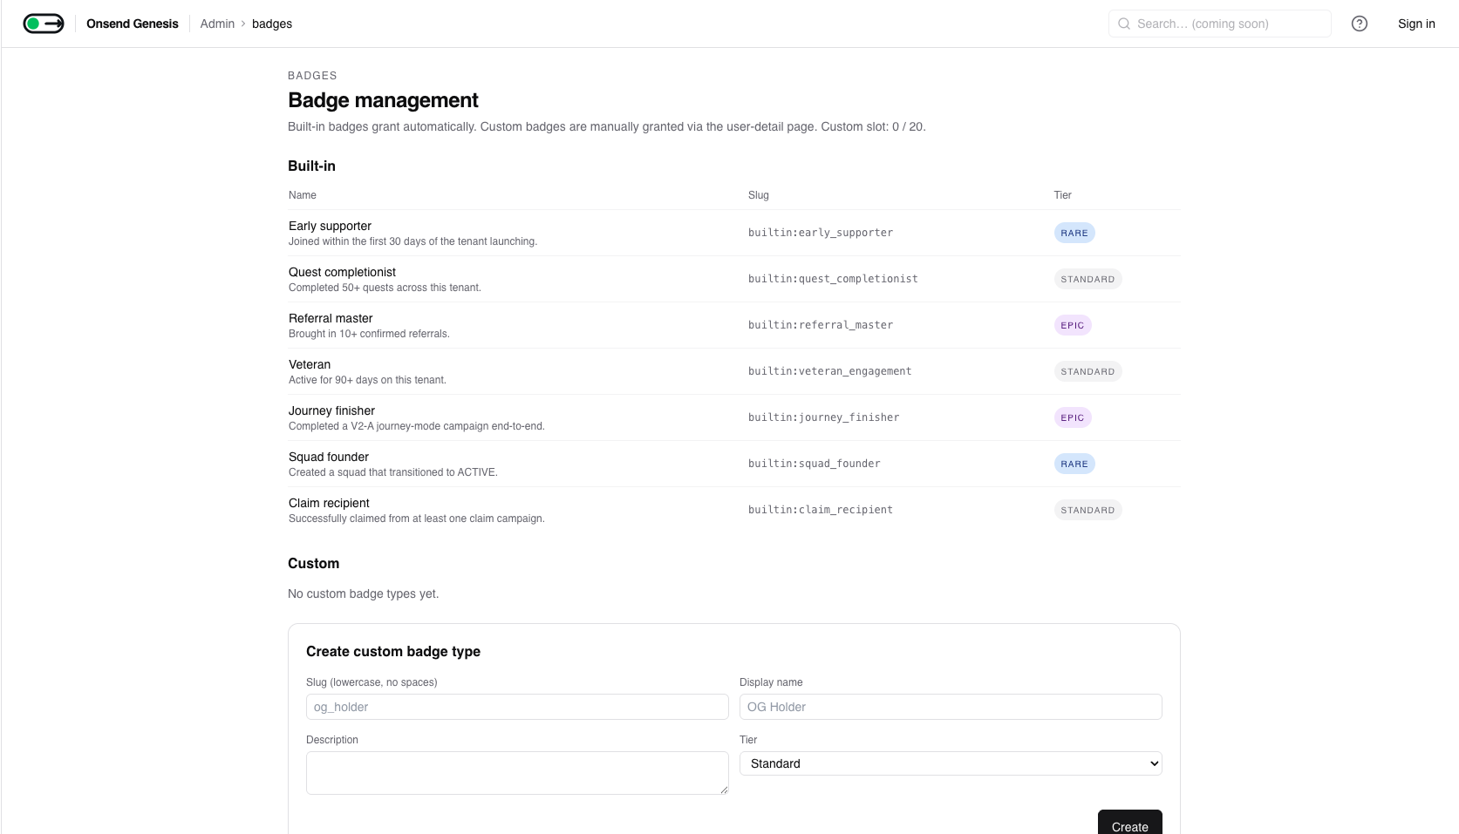Click the Sign in button

pos(1416,24)
